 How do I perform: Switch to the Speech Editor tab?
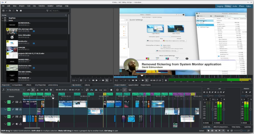click(x=133, y=85)
